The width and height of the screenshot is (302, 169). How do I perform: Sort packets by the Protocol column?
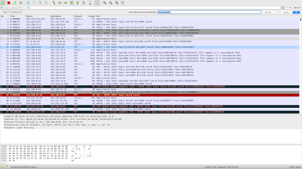[78, 16]
